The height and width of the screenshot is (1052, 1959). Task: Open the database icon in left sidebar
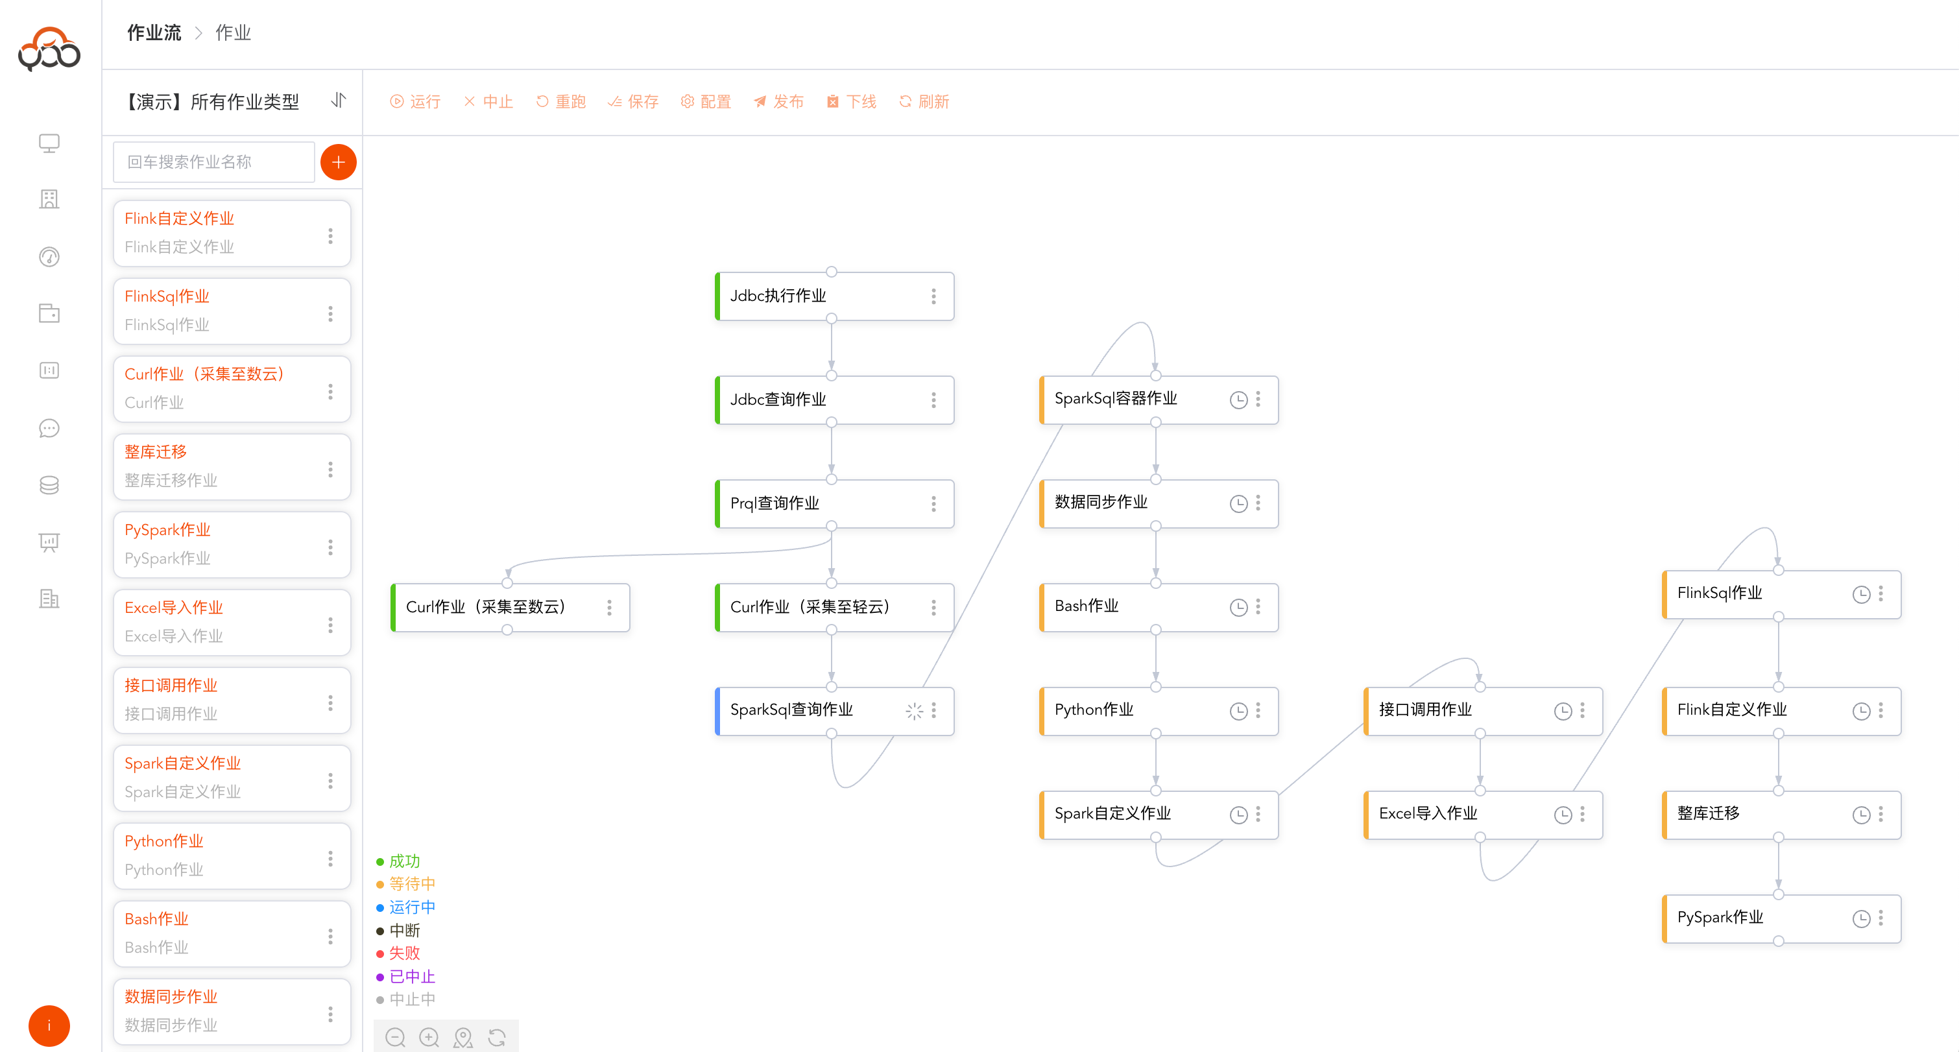[49, 485]
